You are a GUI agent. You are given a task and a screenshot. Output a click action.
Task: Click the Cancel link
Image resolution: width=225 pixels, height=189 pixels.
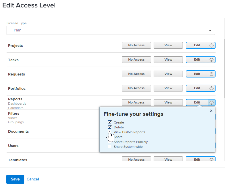tap(33, 179)
